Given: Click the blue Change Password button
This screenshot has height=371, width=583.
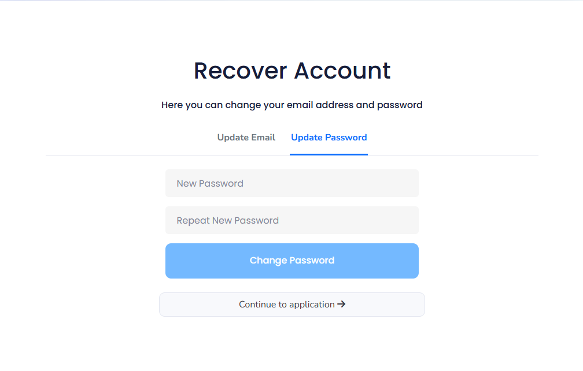Looking at the screenshot, I should pos(292,261).
